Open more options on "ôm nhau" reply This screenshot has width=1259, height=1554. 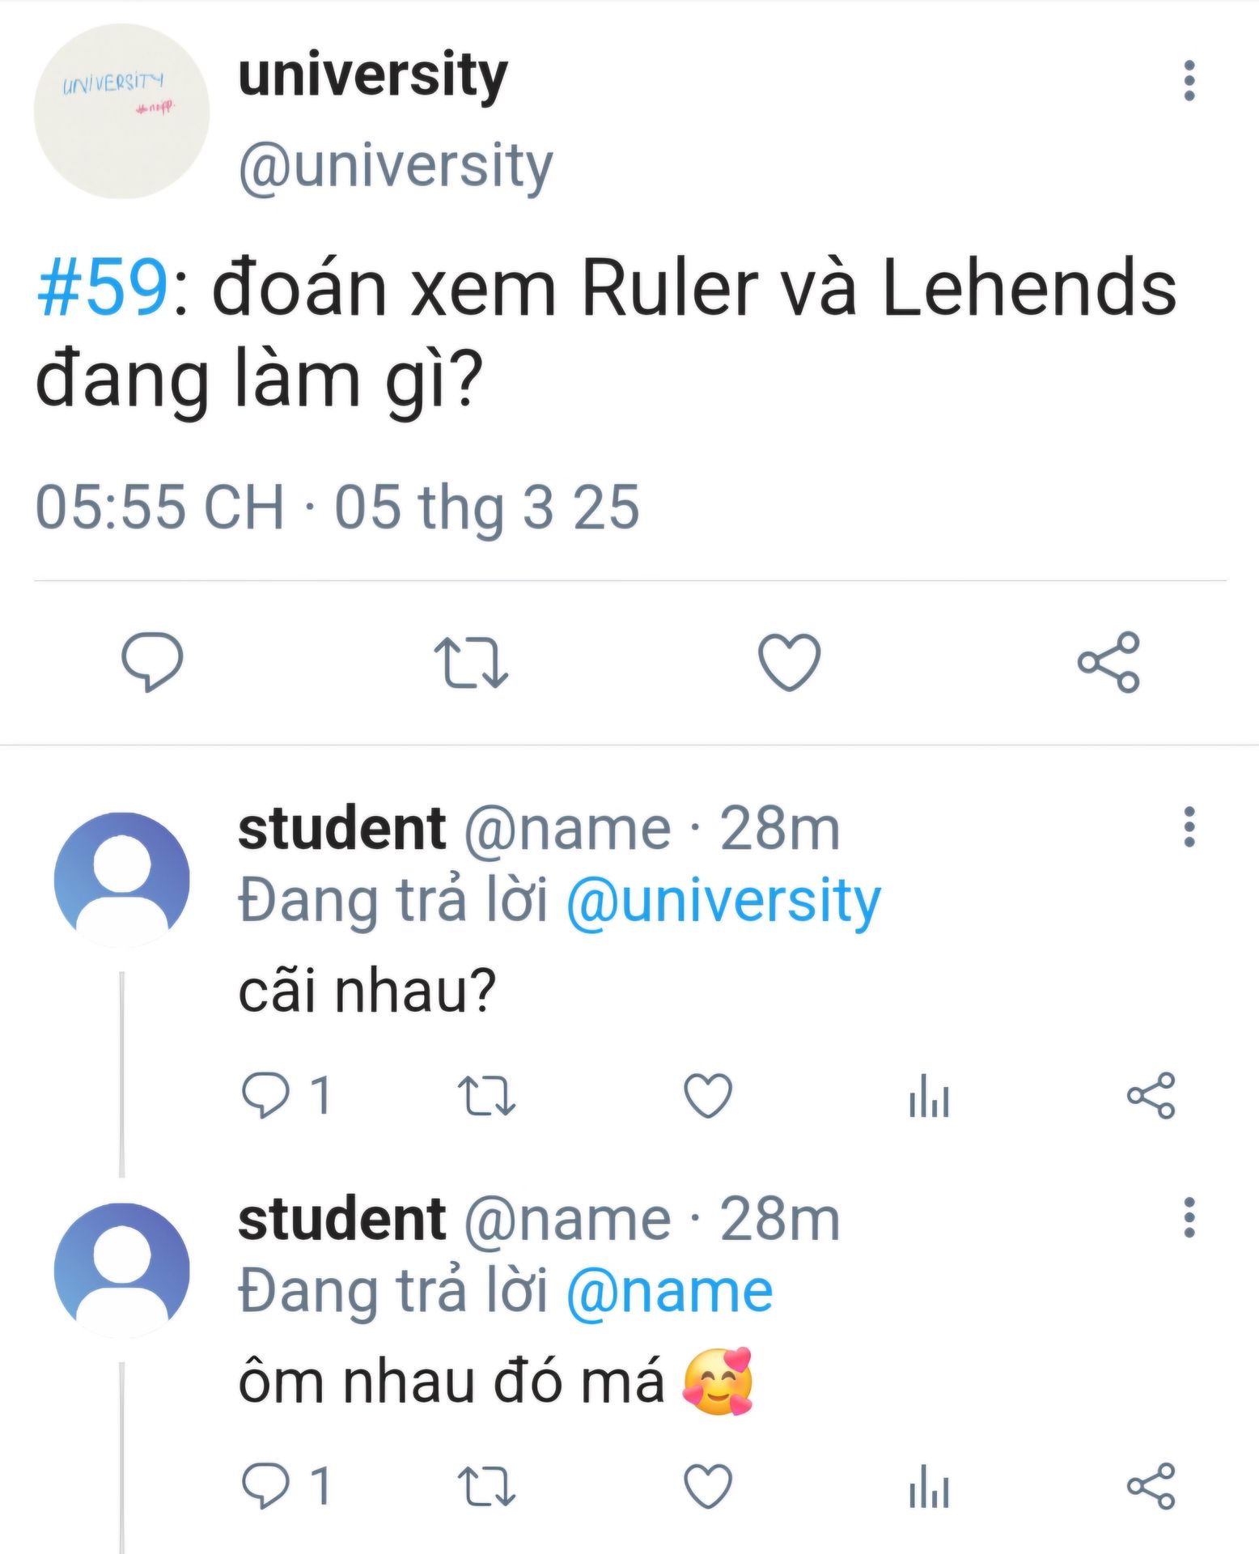pos(1189,1217)
